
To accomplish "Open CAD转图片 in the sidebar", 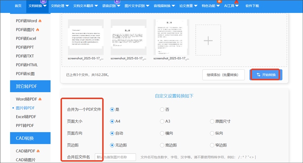I will tap(25, 160).
